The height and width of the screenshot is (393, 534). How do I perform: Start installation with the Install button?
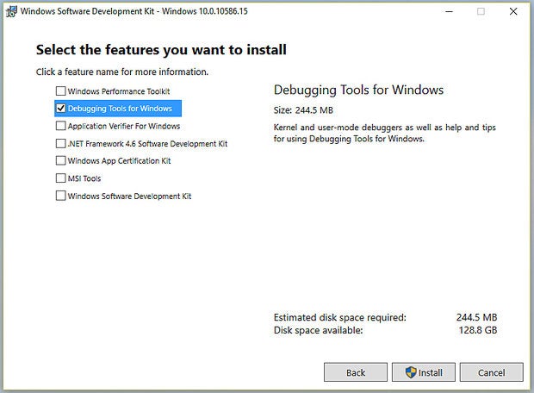tap(423, 372)
